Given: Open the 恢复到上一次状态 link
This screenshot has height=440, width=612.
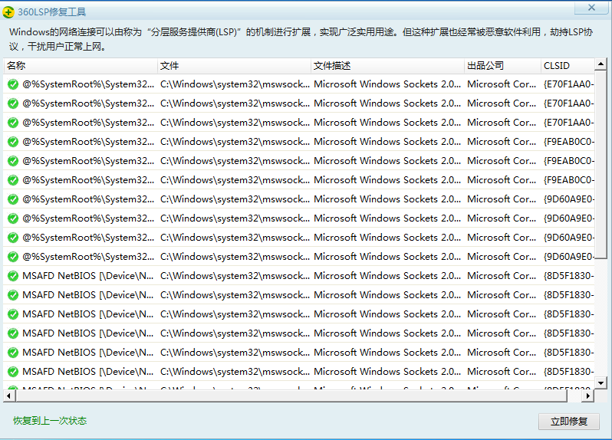Looking at the screenshot, I should click(x=50, y=421).
